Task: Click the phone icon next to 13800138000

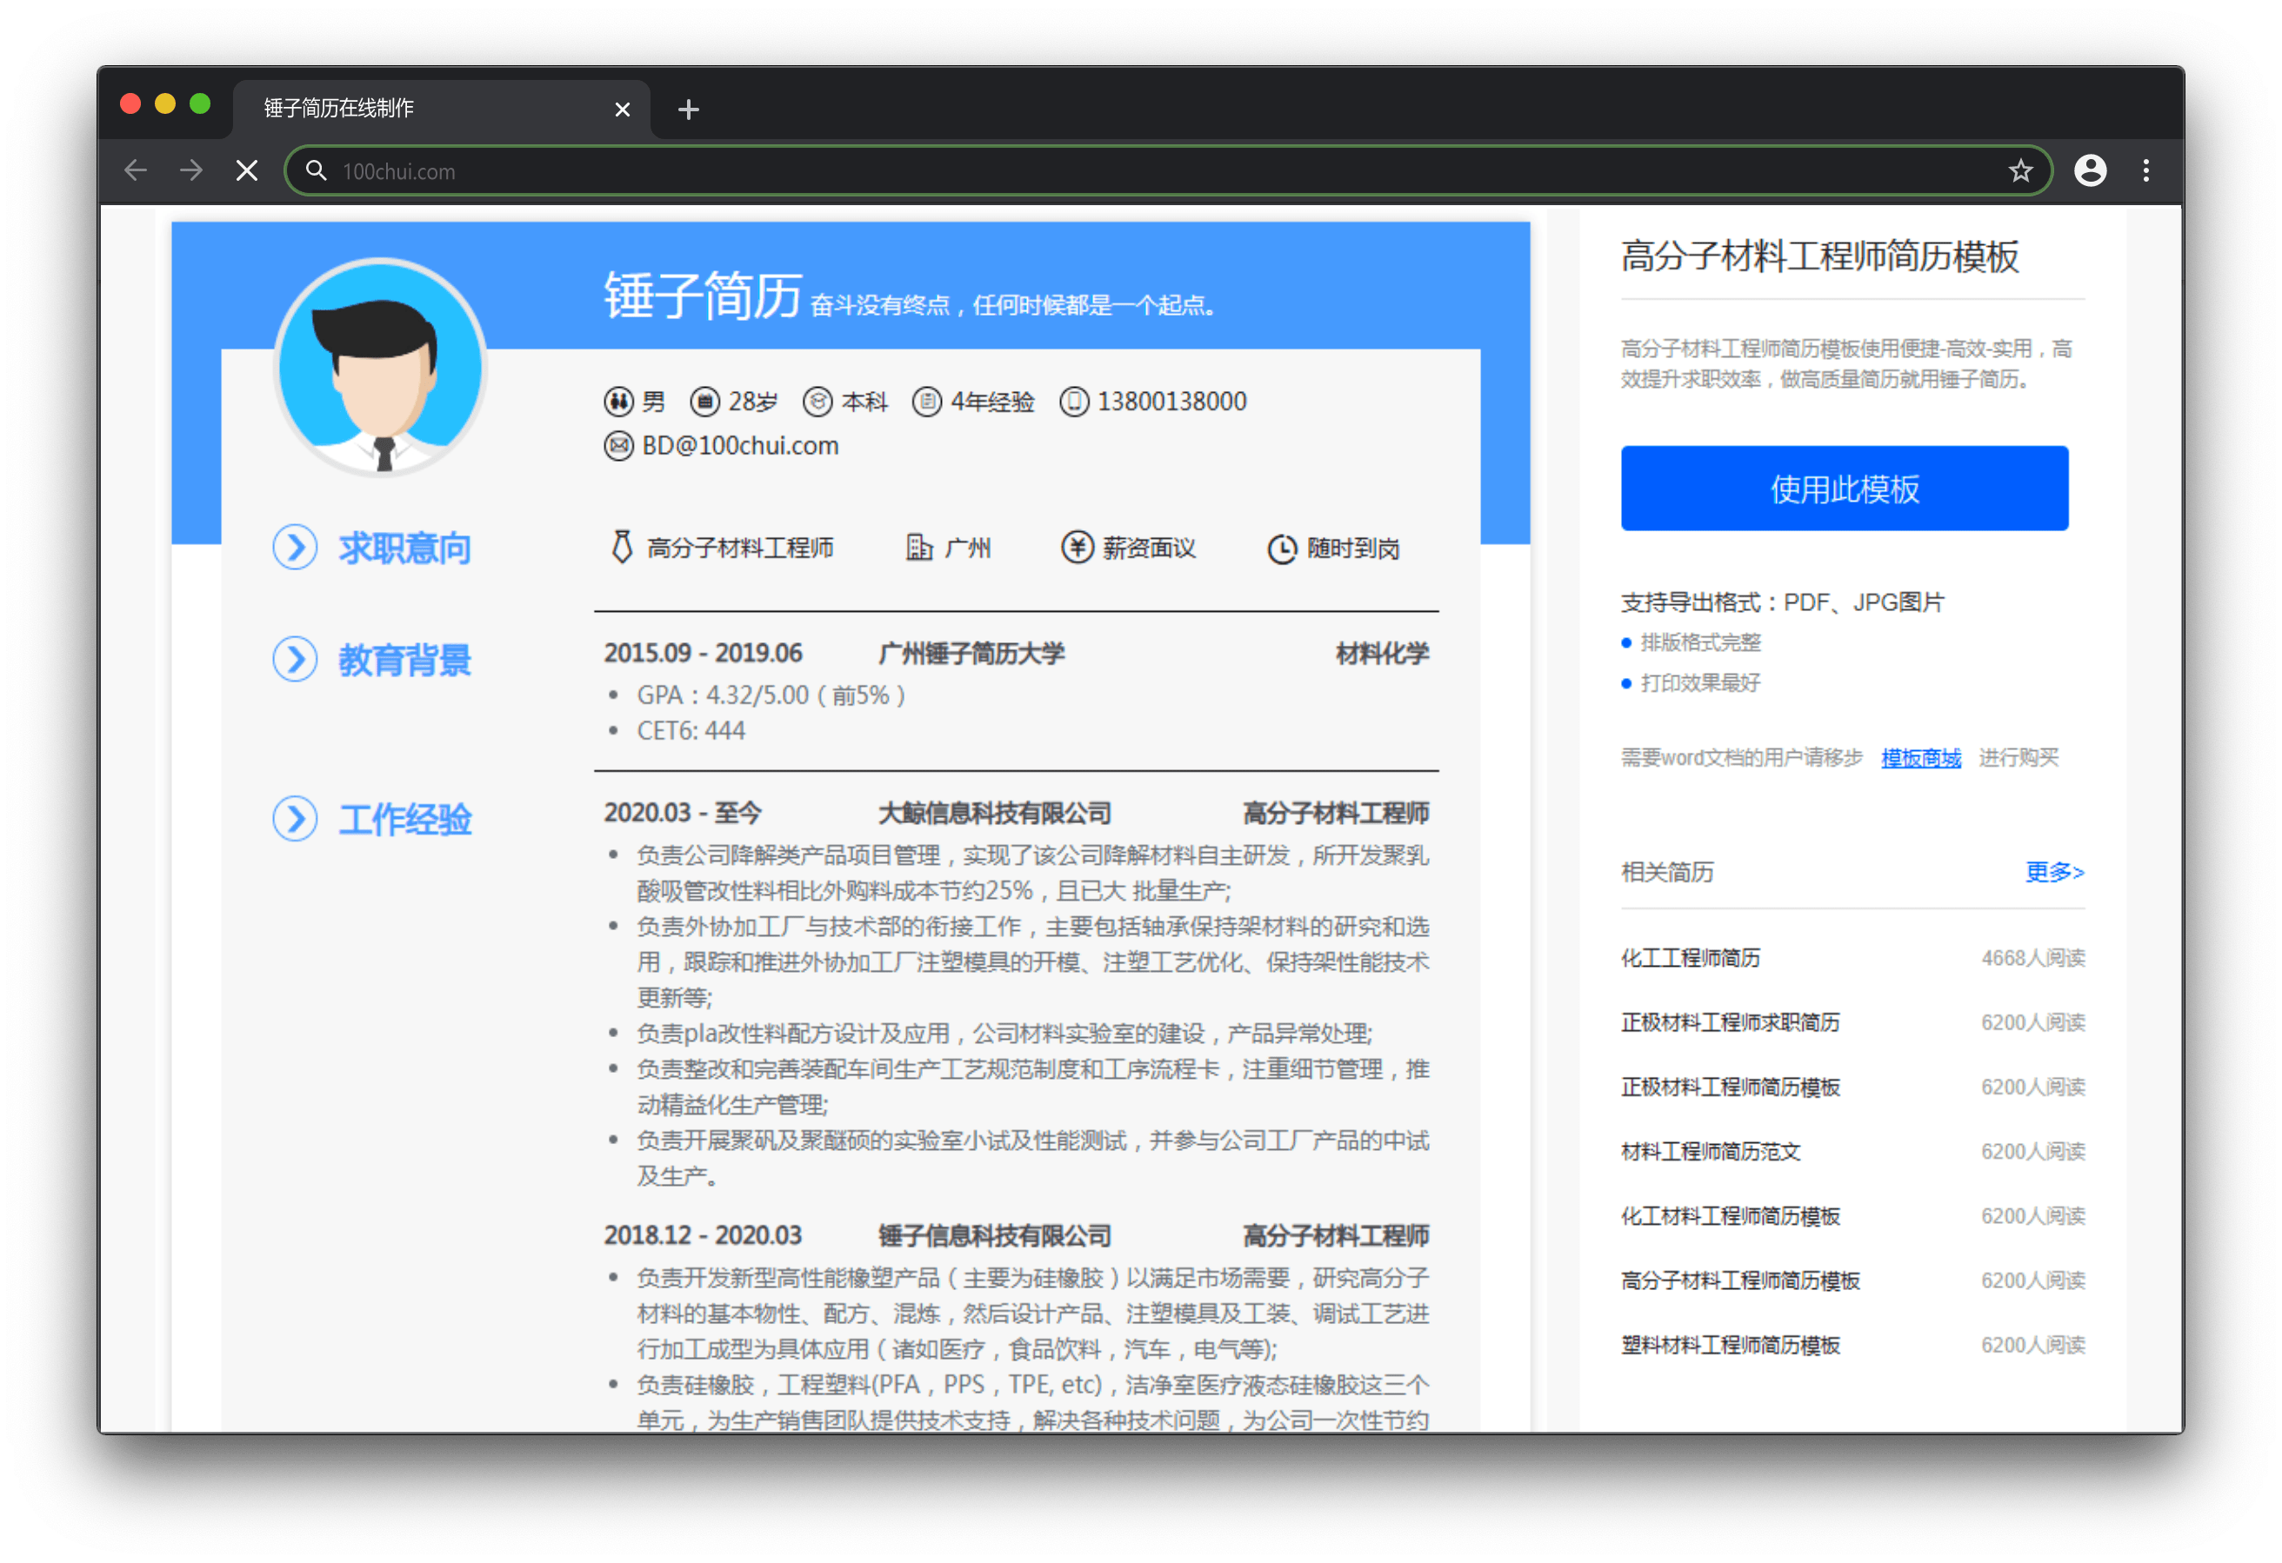Action: click(1074, 402)
